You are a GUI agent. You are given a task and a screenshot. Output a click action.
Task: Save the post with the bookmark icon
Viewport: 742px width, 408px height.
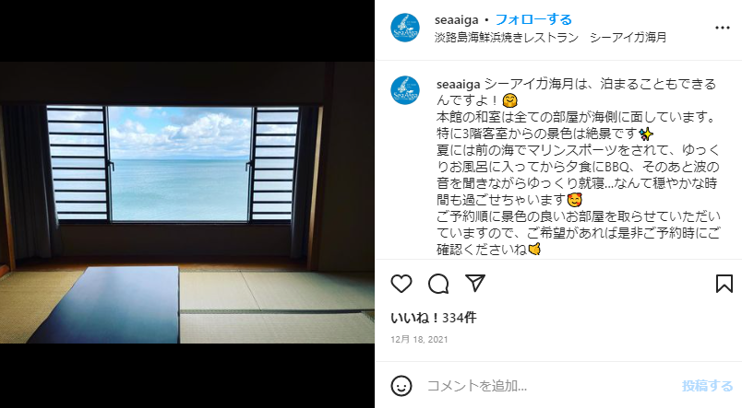point(724,284)
